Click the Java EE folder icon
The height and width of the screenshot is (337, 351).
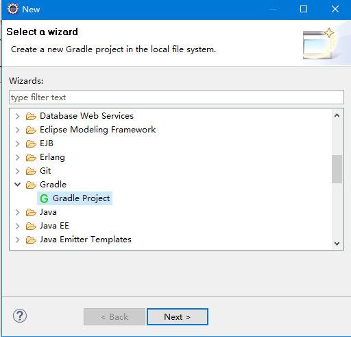coord(31,226)
